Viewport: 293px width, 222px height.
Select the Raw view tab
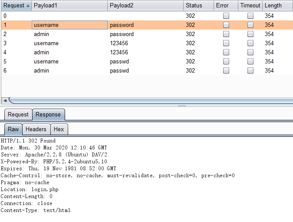tap(13, 129)
